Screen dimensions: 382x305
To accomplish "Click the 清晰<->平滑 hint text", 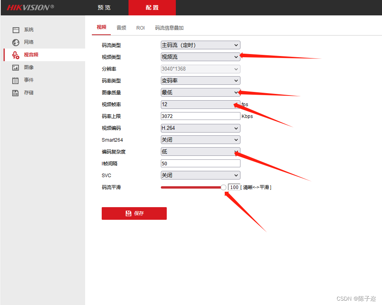I will (x=256, y=187).
